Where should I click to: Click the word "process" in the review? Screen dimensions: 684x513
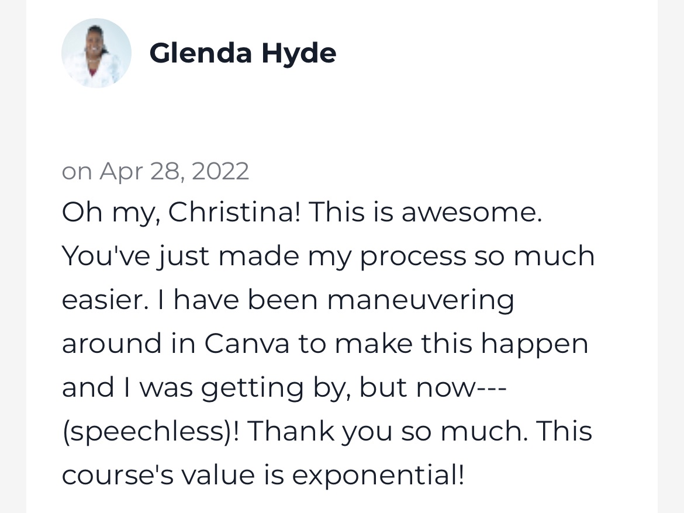[x=413, y=257]
